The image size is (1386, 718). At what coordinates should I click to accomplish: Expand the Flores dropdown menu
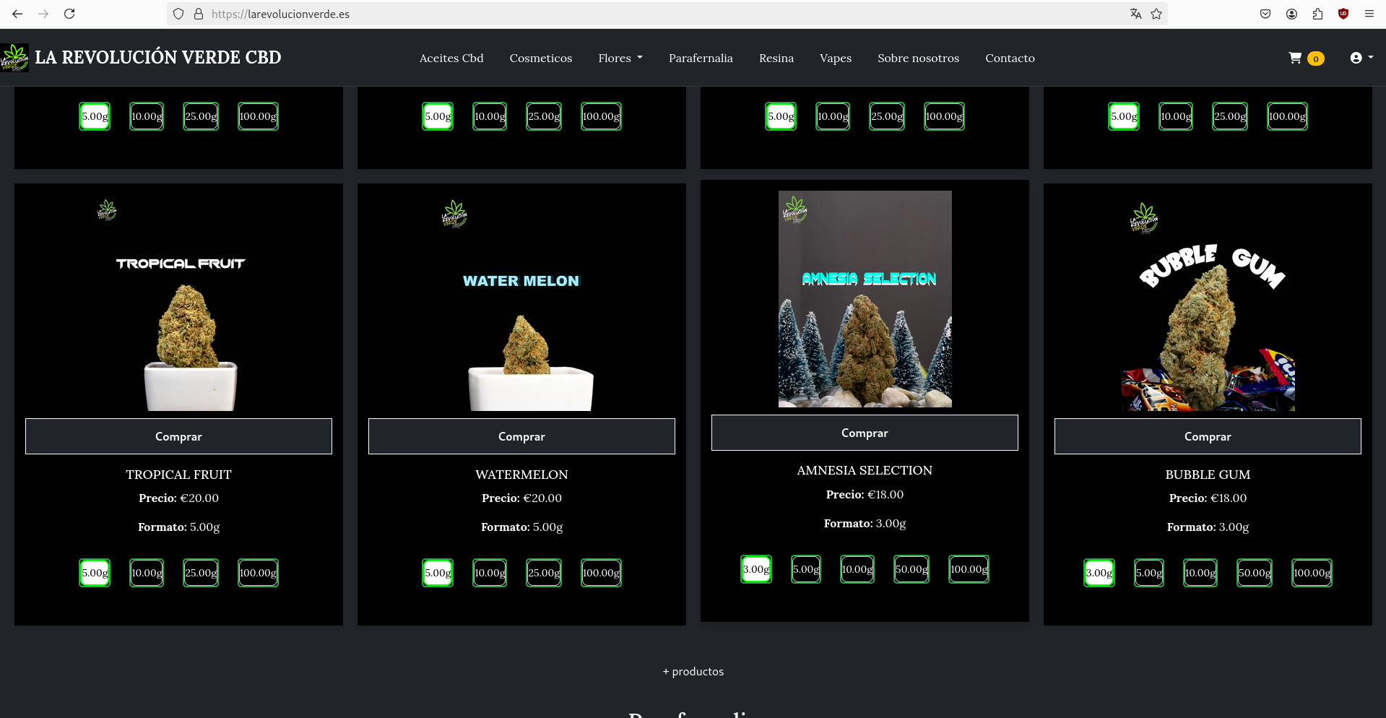point(620,58)
